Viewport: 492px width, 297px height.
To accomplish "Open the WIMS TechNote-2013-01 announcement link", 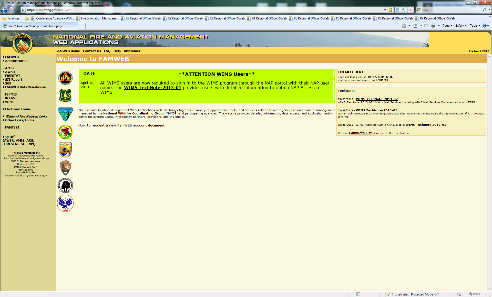I will [x=152, y=88].
